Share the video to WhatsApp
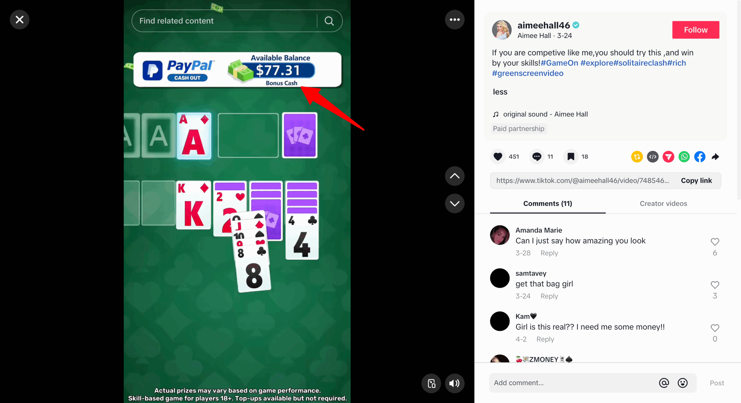Screen dimensions: 741x403 pos(684,157)
